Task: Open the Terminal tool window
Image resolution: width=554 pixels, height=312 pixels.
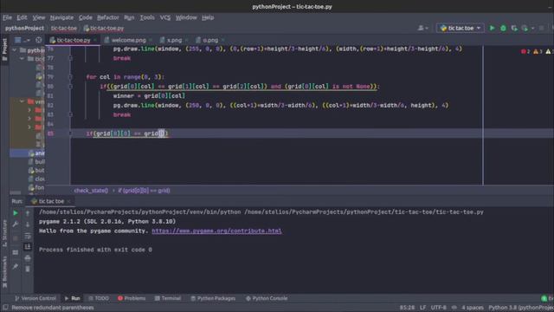Action: click(168, 298)
